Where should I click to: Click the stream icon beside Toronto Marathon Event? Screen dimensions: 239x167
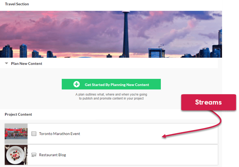pos(34,134)
